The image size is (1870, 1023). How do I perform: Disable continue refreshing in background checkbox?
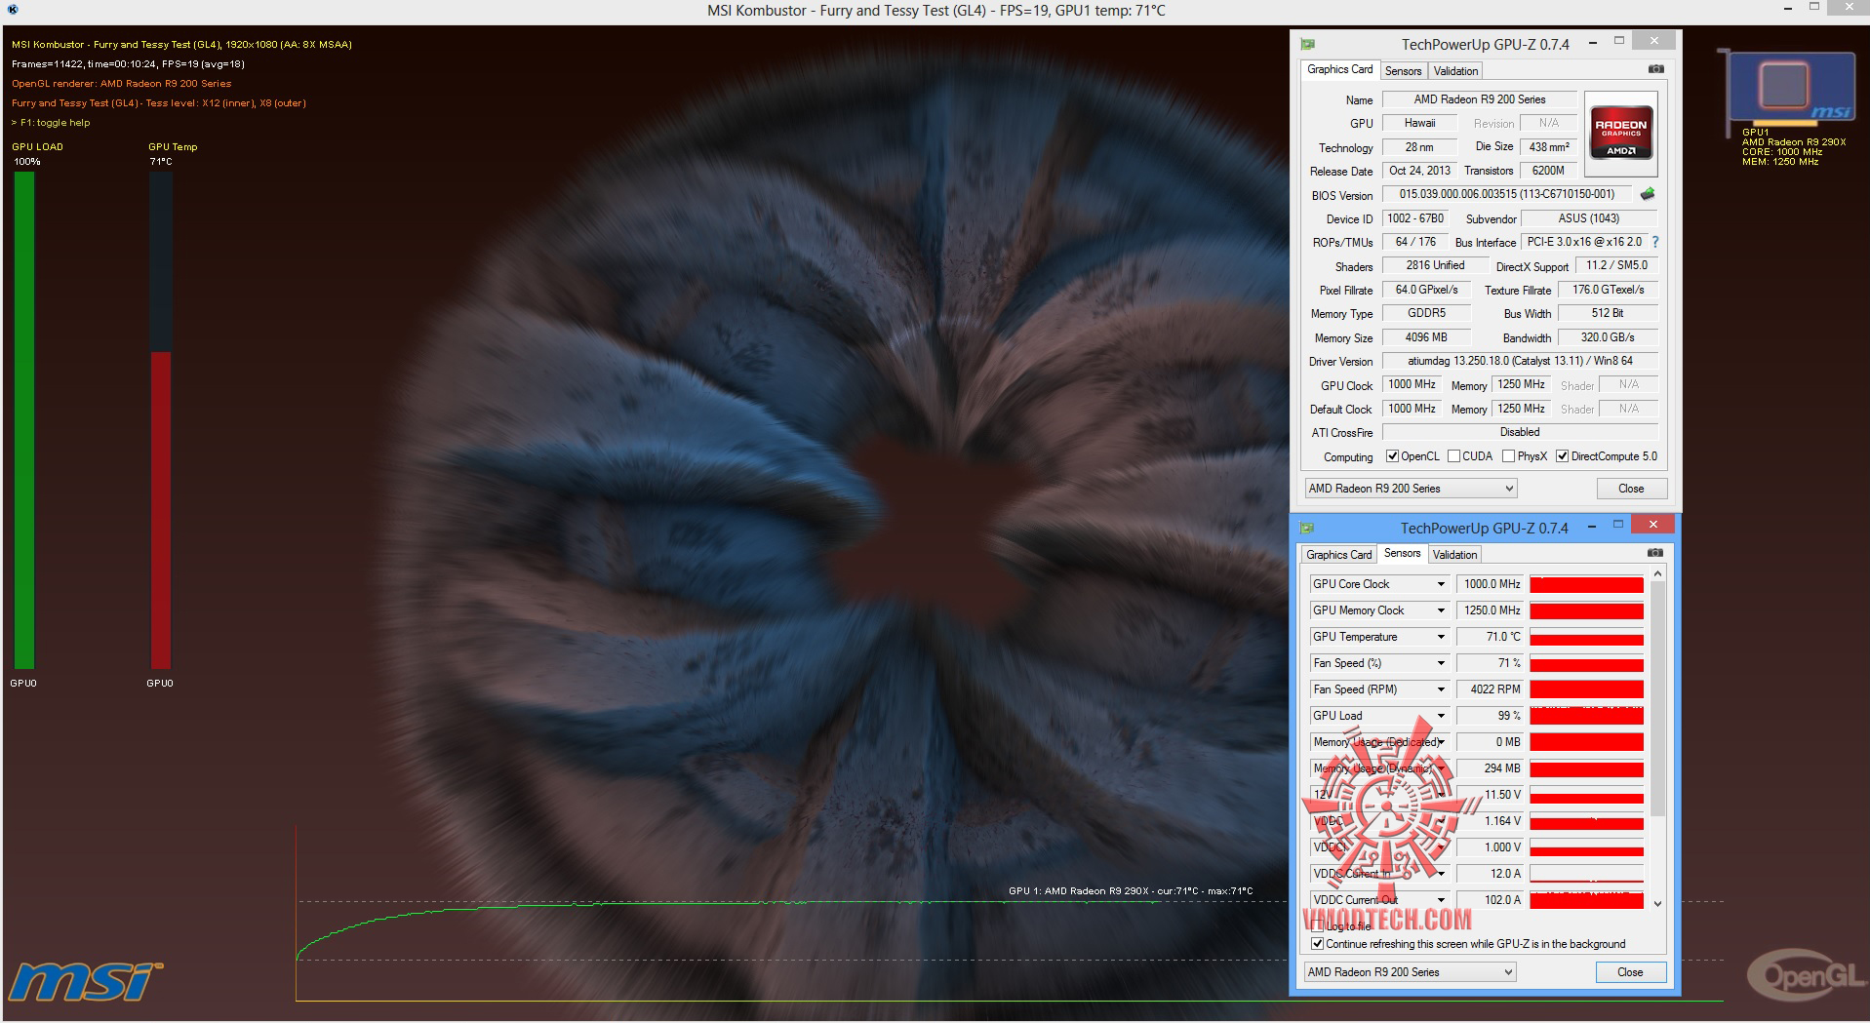click(x=1318, y=944)
